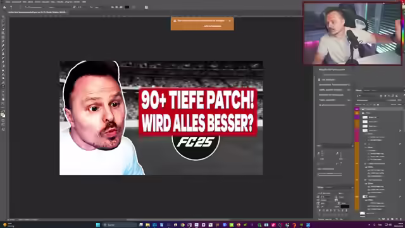Right-align text in the options bar
Screen dimensions: 405x228
click(x=121, y=7)
